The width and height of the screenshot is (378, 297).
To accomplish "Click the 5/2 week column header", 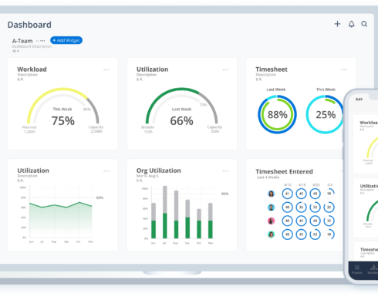I will coord(330,185).
